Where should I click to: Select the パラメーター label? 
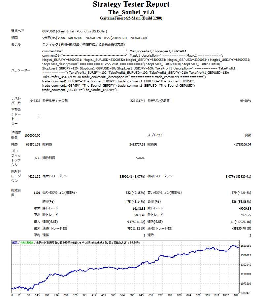tap(20, 70)
